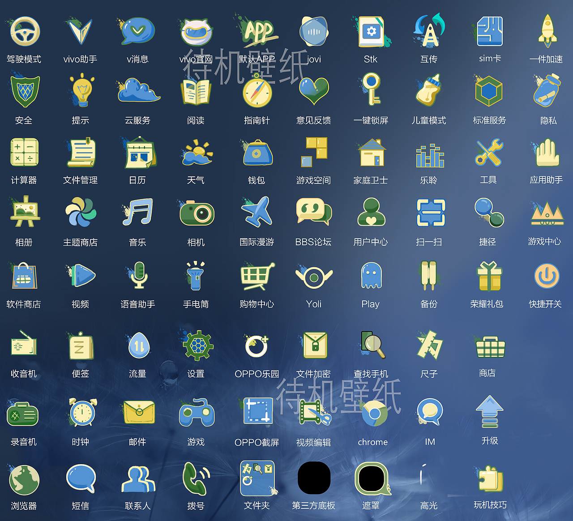The height and width of the screenshot is (521, 573).
Task: Open the 日历 calendar icon
Action: coord(140,154)
